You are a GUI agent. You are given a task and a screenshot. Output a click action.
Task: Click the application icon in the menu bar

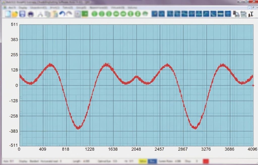coord(5,8)
